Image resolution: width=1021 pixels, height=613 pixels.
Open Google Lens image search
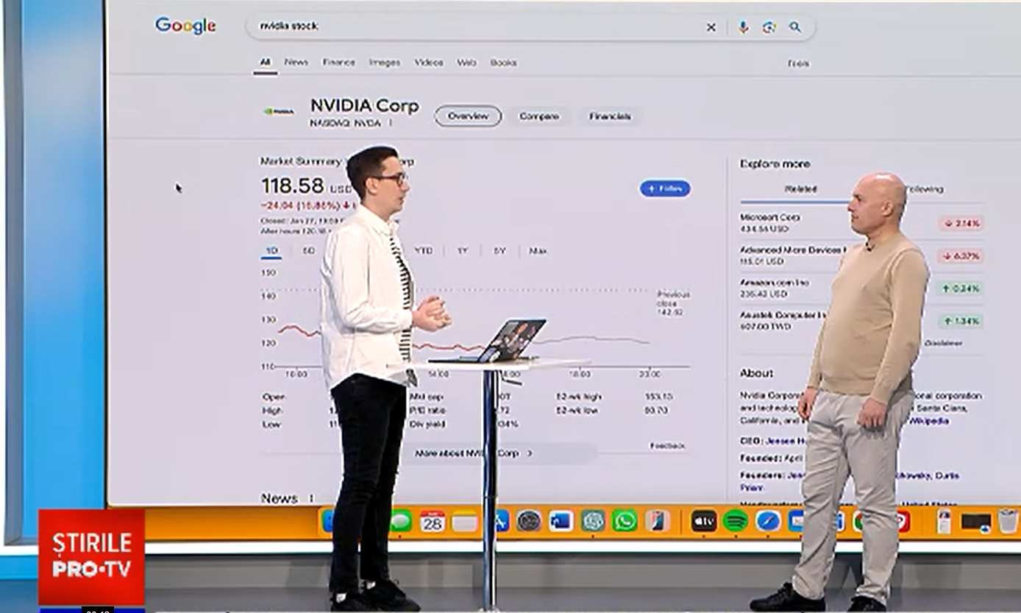tap(769, 27)
